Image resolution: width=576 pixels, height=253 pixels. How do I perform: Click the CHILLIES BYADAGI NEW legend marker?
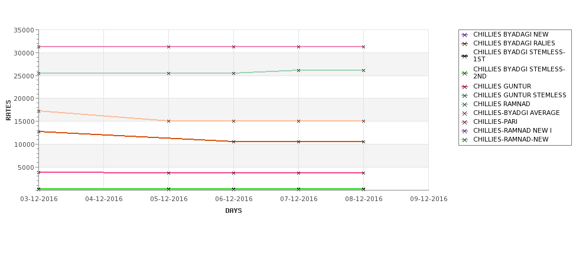click(464, 35)
